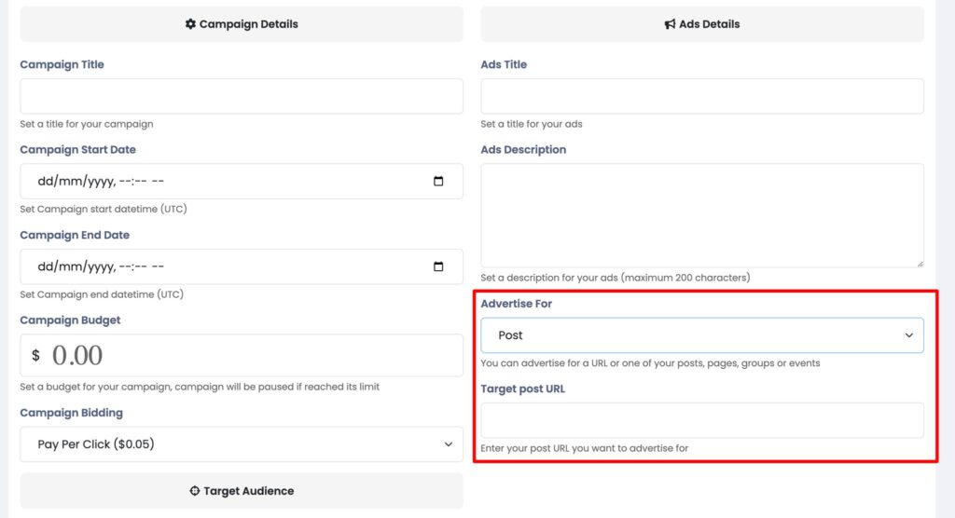Click the megaphone icon beside Ads Details
Screen dimensions: 955x518
[670, 23]
